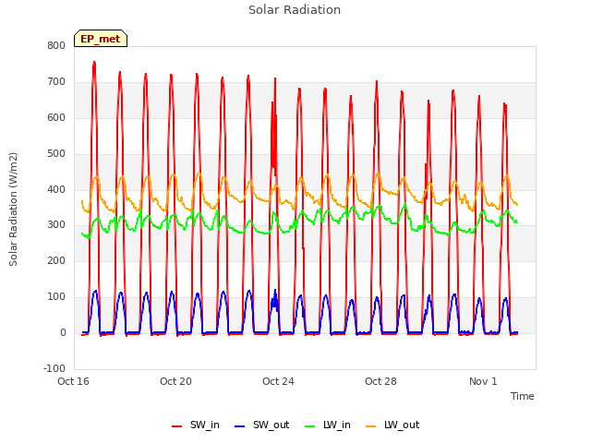Toggle LW_out series in legend
Screen dimensions: 591x443
point(392,425)
